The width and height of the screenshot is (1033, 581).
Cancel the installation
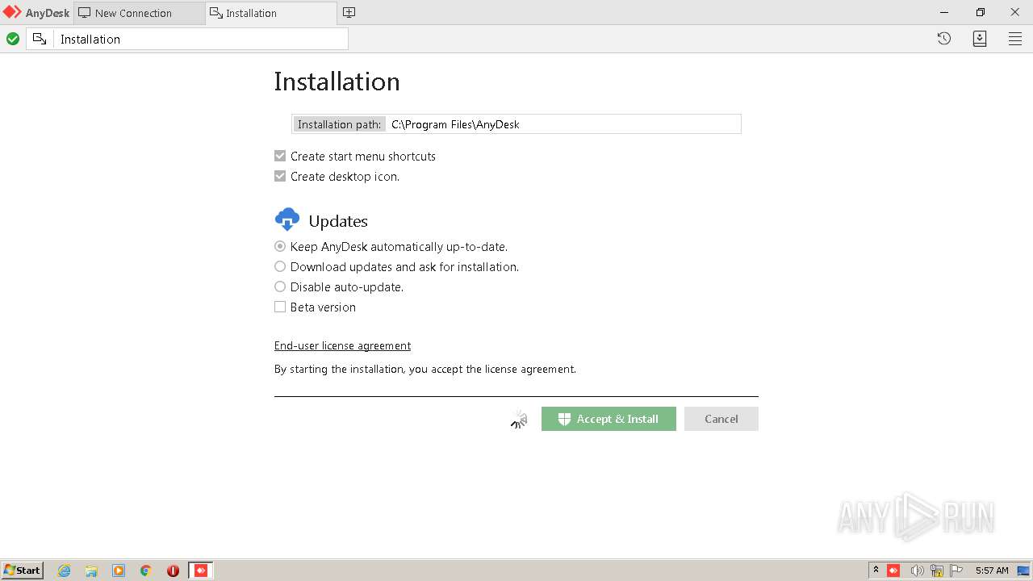(x=721, y=419)
